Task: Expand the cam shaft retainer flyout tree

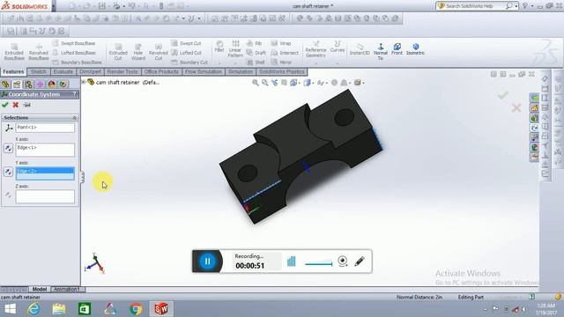Action: [x=84, y=82]
